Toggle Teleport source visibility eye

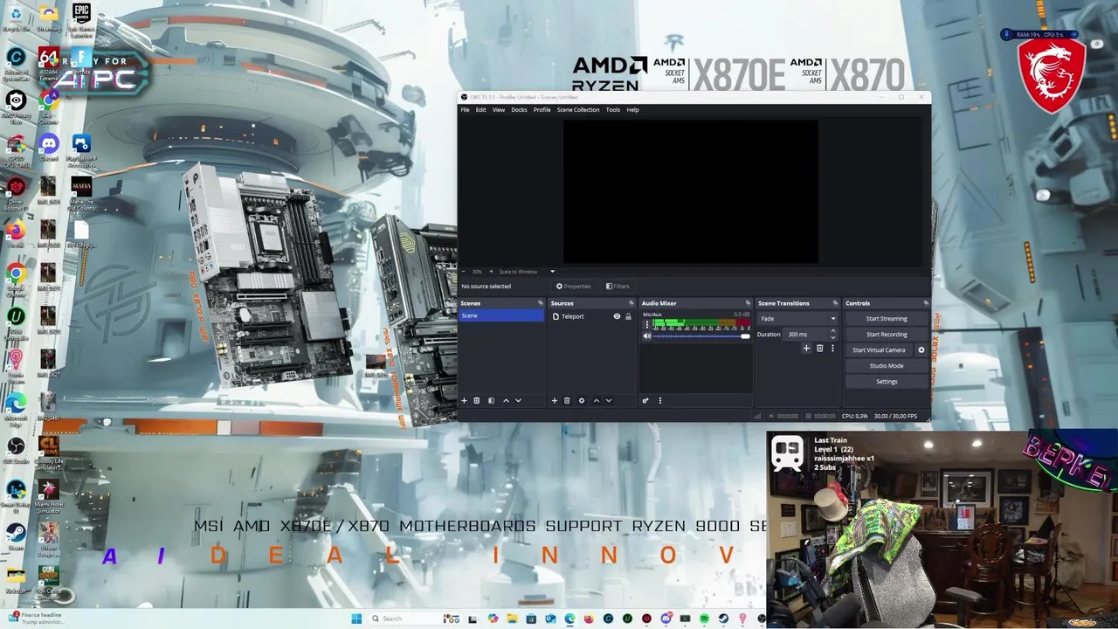617,316
